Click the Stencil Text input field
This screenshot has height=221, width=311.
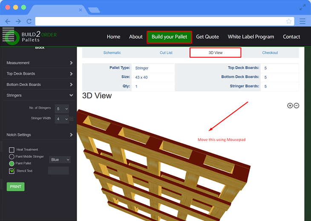(58, 170)
